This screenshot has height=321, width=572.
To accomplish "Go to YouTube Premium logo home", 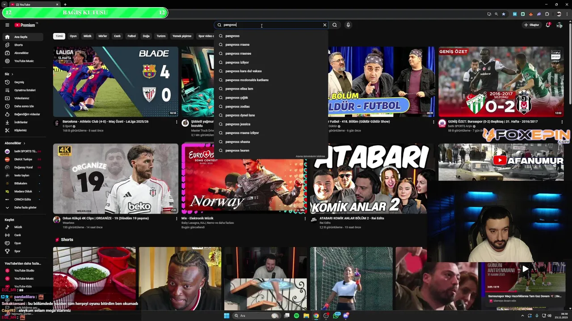I will [25, 25].
